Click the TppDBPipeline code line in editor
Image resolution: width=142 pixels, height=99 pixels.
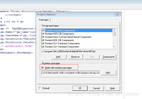[18, 29]
